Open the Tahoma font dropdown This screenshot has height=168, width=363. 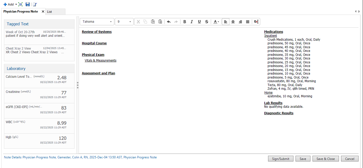tap(111, 22)
